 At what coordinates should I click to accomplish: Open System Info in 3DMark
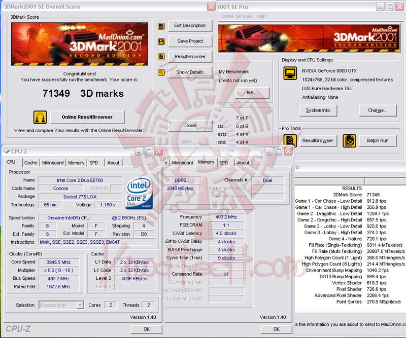318,110
